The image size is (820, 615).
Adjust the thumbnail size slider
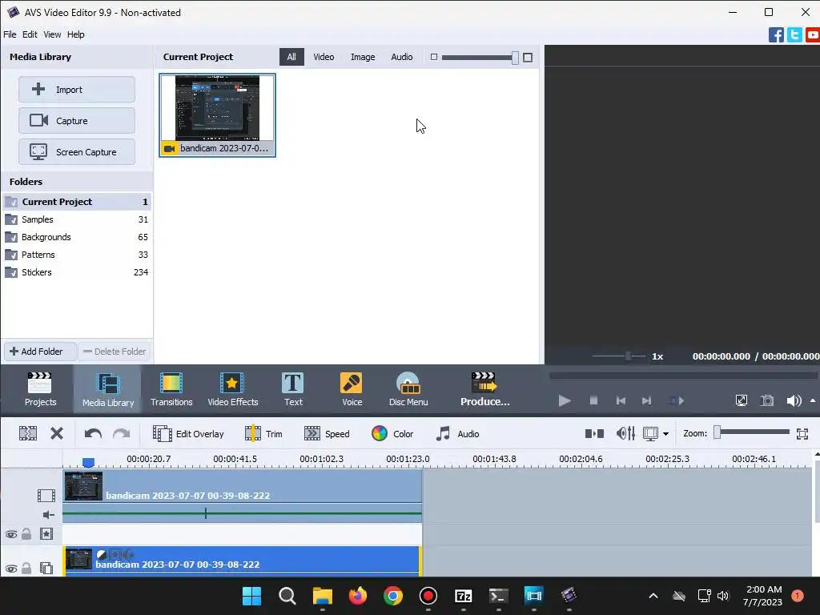point(515,58)
